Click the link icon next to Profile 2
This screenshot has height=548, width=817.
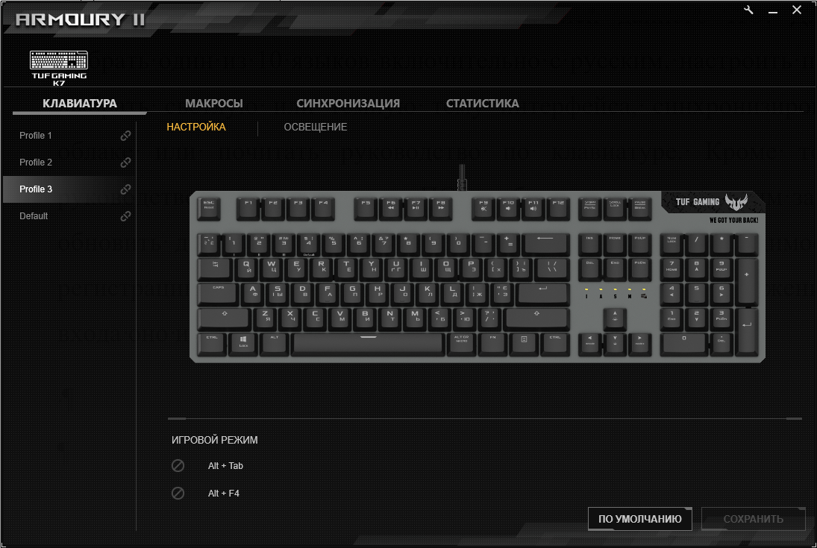[125, 163]
